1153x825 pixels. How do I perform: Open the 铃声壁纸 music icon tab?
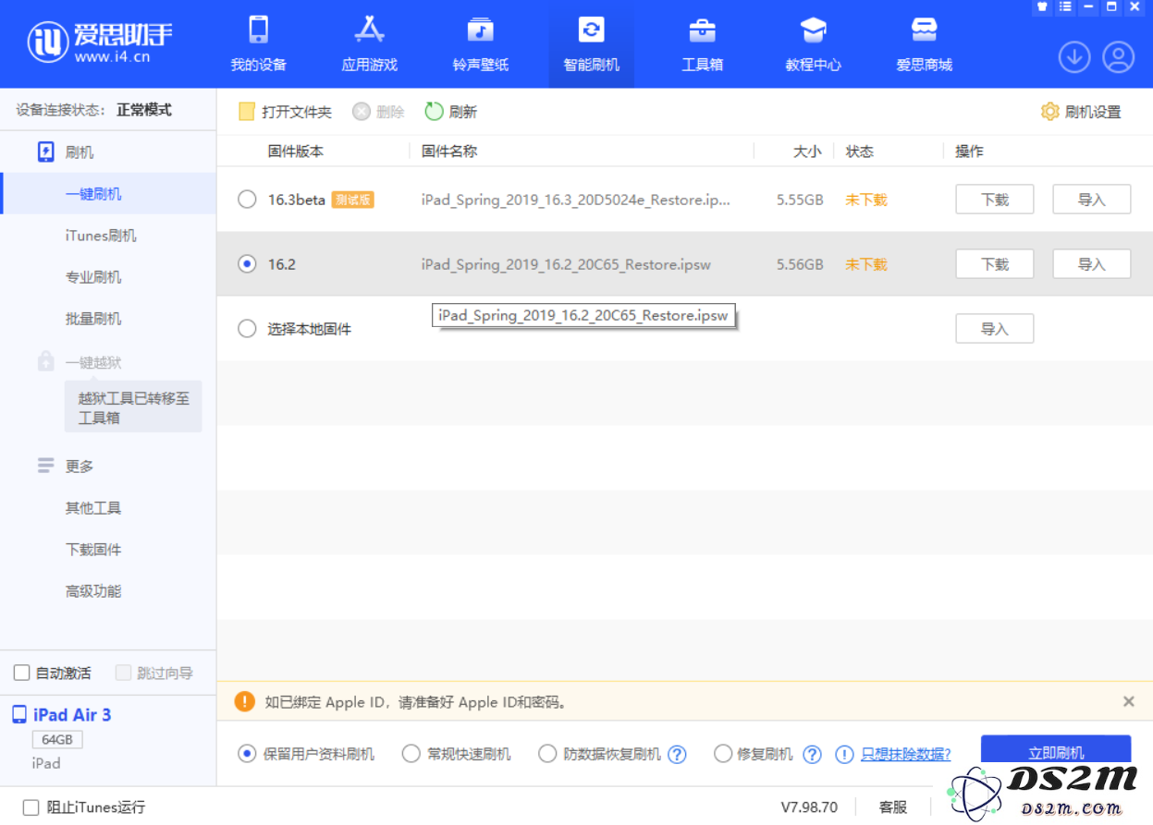click(x=480, y=44)
